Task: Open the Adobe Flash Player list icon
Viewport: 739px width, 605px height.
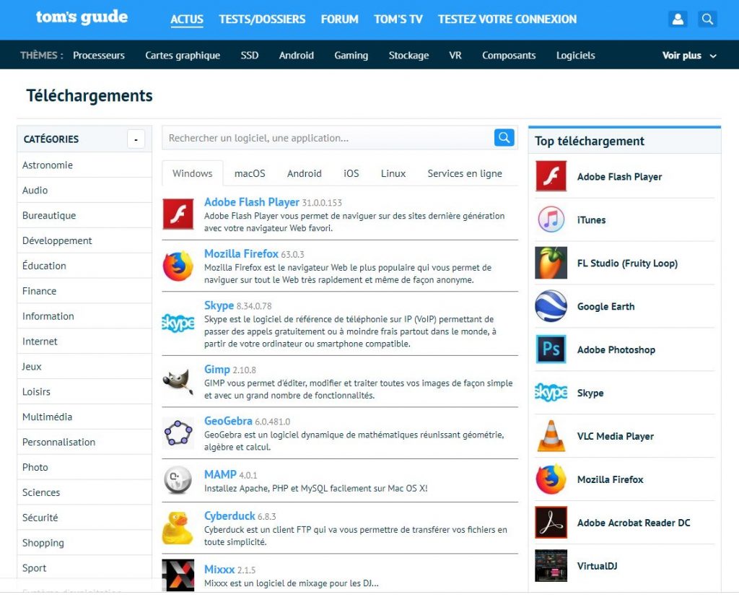Action: pyautogui.click(x=178, y=214)
